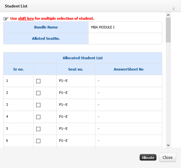Click the MBA MODULE I bundle name value
This screenshot has height=168, width=181.
(x=103, y=27)
